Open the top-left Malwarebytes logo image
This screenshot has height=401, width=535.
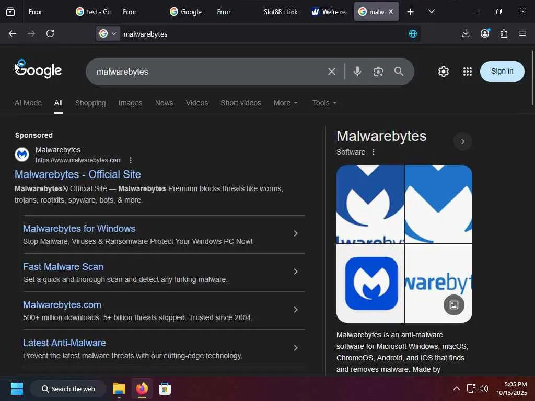click(370, 204)
